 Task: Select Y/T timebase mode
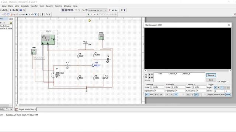point(147,95)
